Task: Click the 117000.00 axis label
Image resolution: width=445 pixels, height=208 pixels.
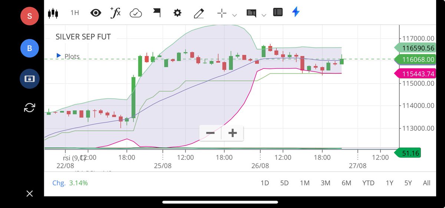Action: (x=418, y=38)
